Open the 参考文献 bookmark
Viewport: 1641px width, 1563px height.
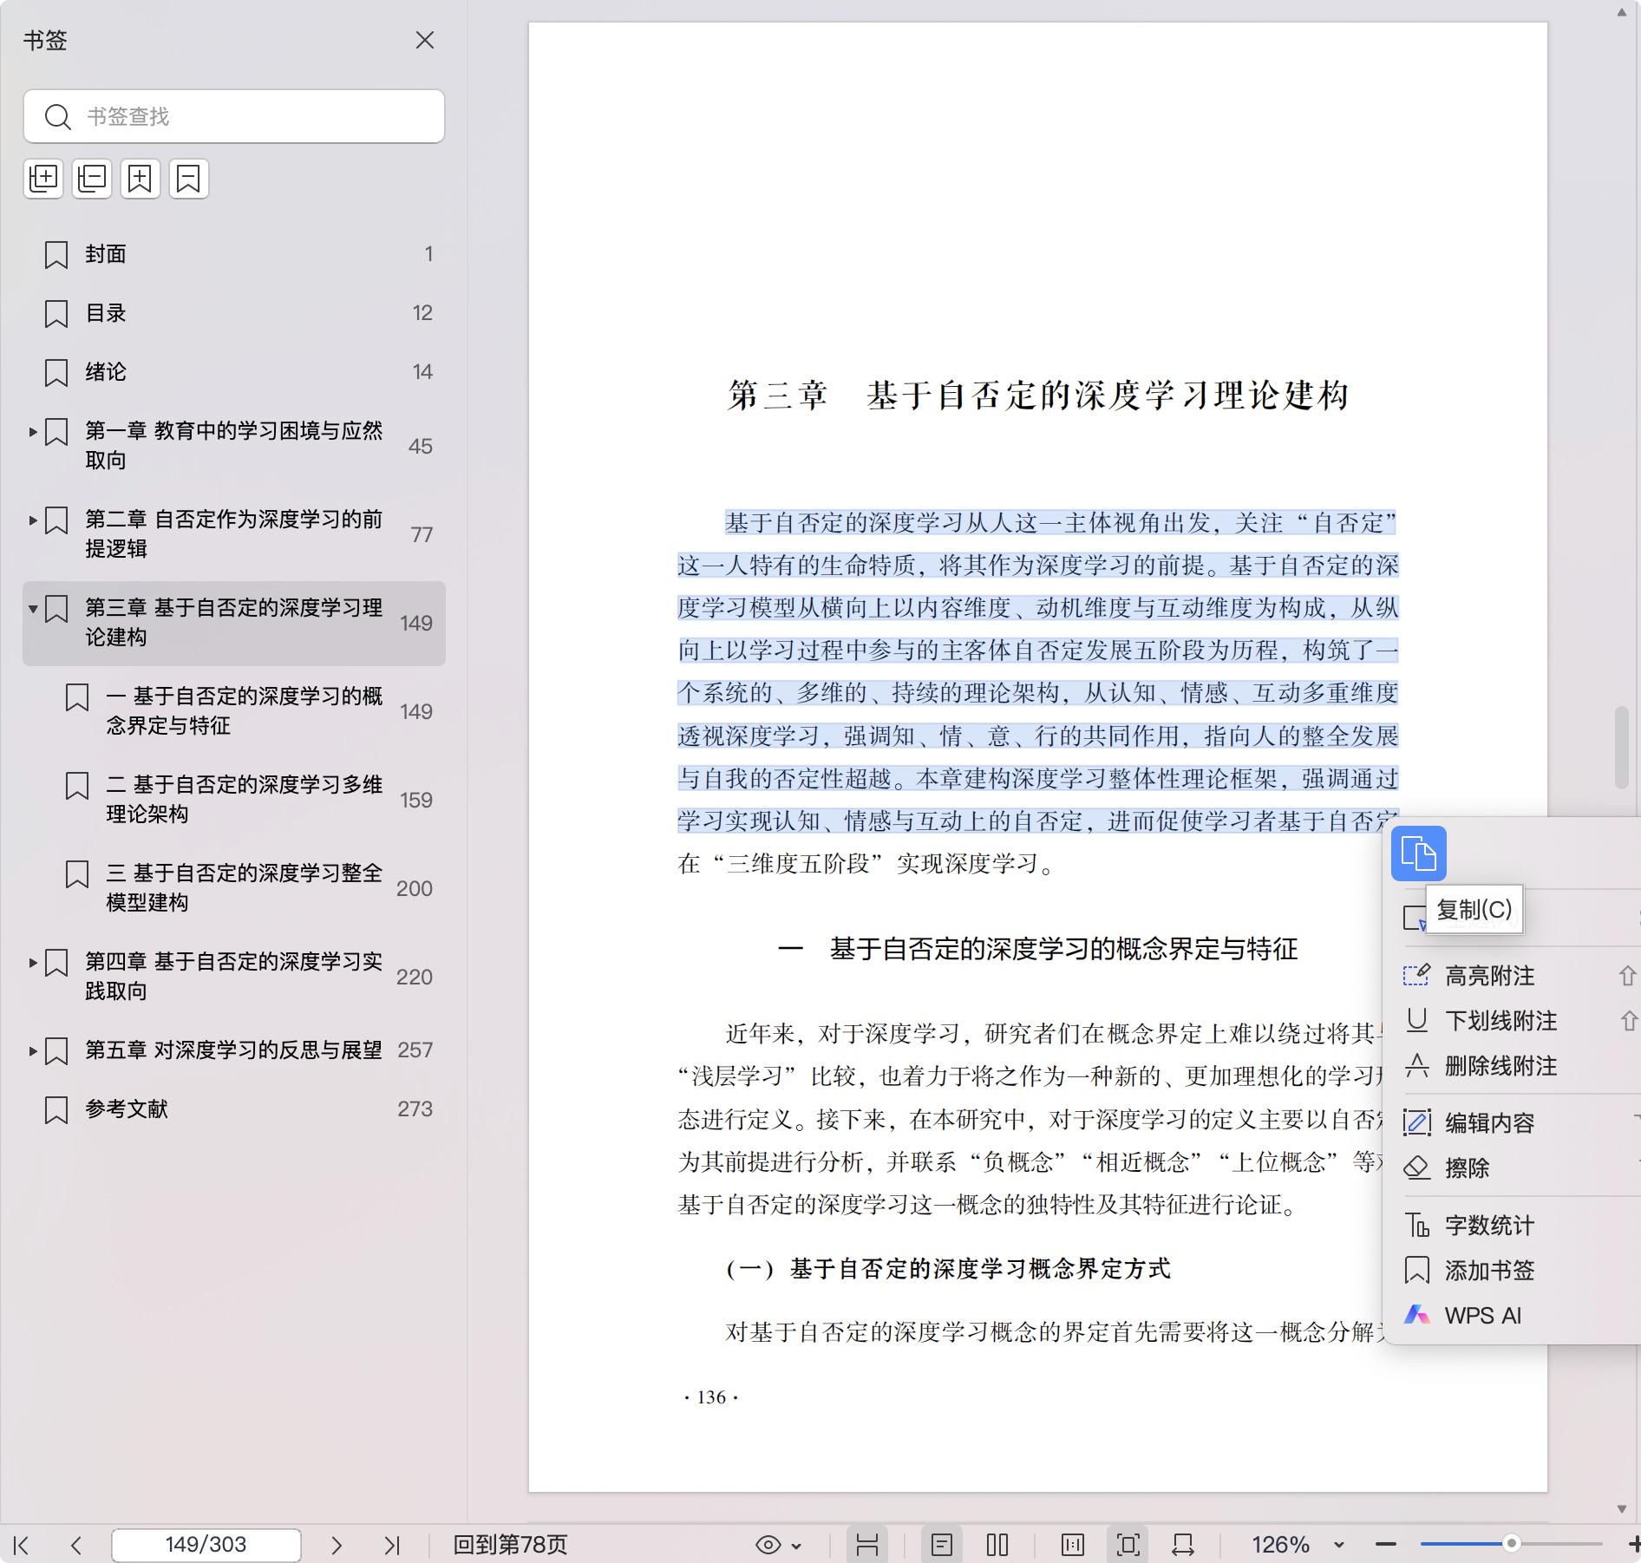127,1109
